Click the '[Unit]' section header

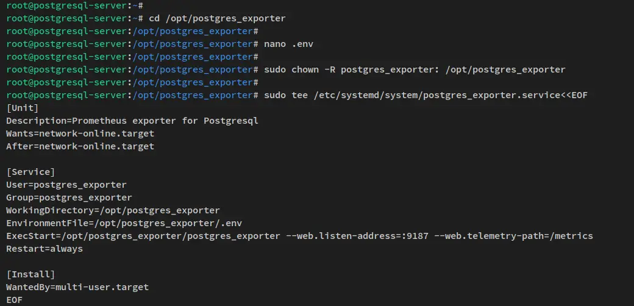[22, 108]
